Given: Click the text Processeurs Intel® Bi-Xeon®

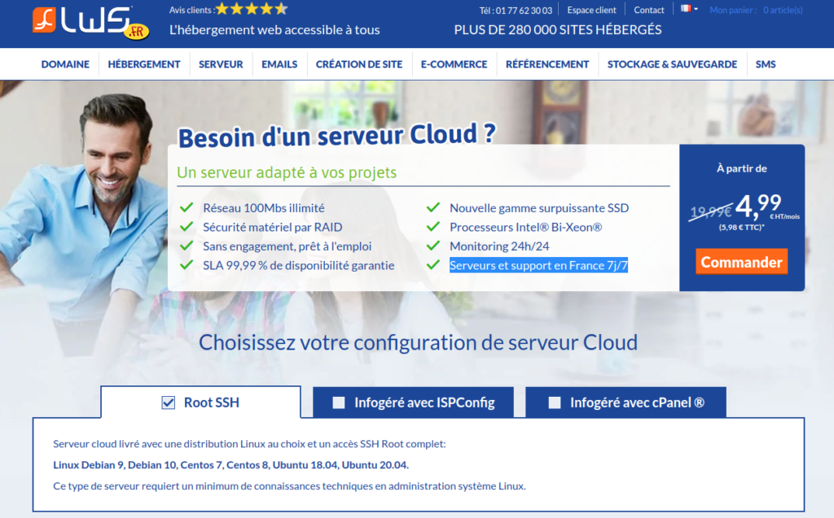Looking at the screenshot, I should (x=526, y=227).
